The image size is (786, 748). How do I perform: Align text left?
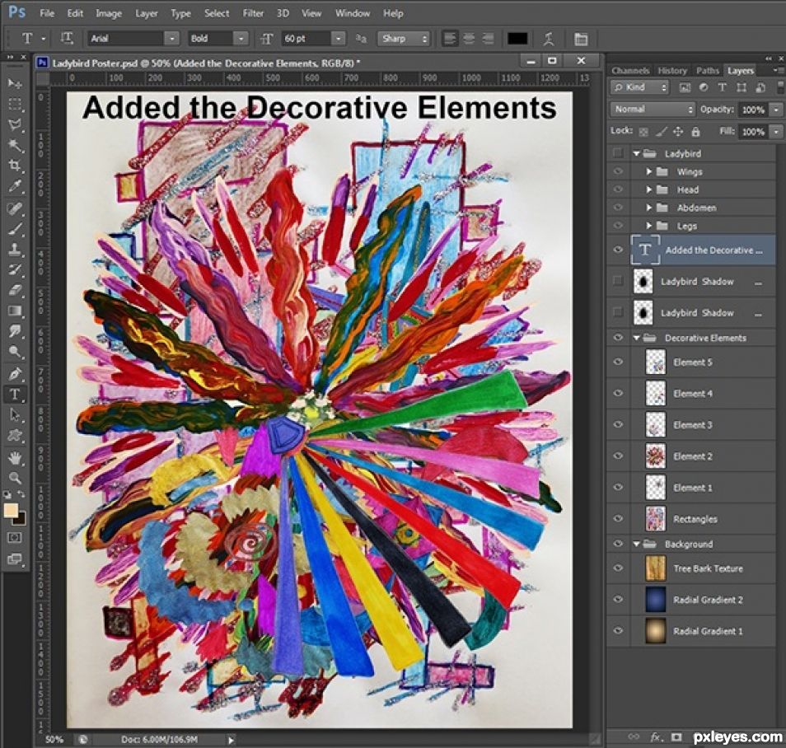(x=450, y=39)
